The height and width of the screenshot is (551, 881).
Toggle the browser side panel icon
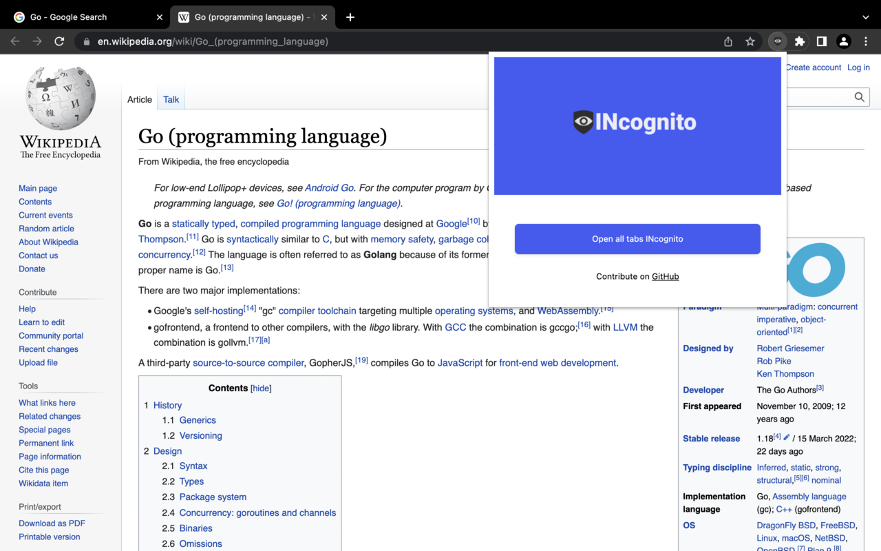click(821, 41)
